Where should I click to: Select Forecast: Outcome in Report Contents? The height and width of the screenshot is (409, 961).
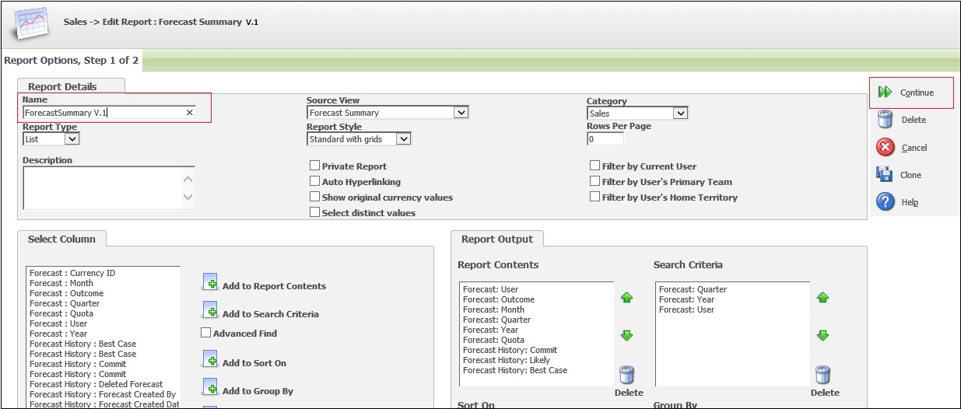pyautogui.click(x=499, y=299)
